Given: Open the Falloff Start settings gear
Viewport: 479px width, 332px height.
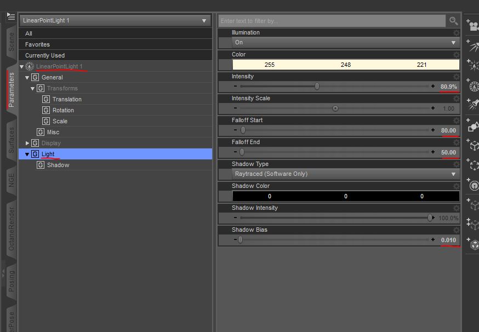Looking at the screenshot, I should tap(456, 121).
